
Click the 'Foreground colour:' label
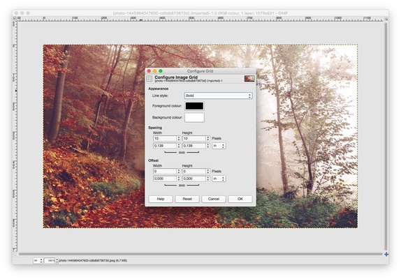point(167,106)
